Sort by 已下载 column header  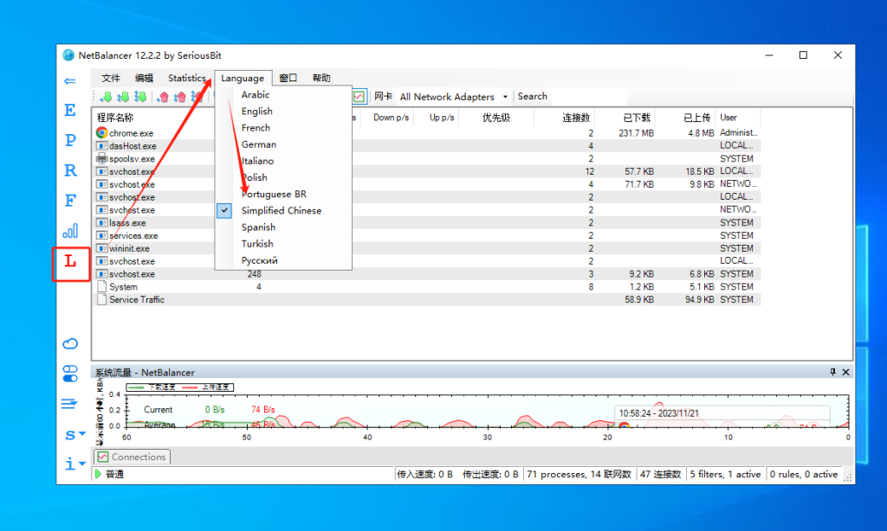pyautogui.click(x=637, y=118)
